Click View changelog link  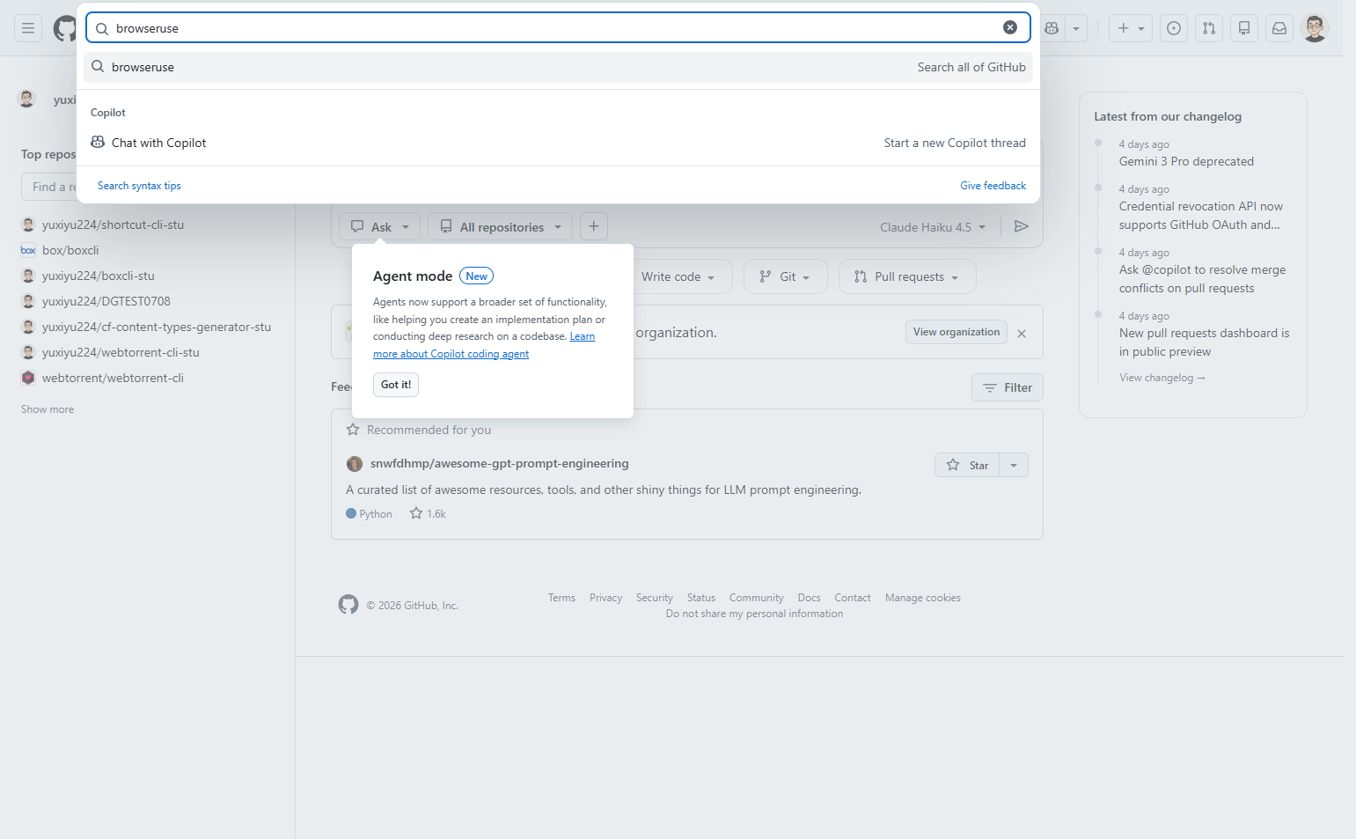click(x=1162, y=378)
